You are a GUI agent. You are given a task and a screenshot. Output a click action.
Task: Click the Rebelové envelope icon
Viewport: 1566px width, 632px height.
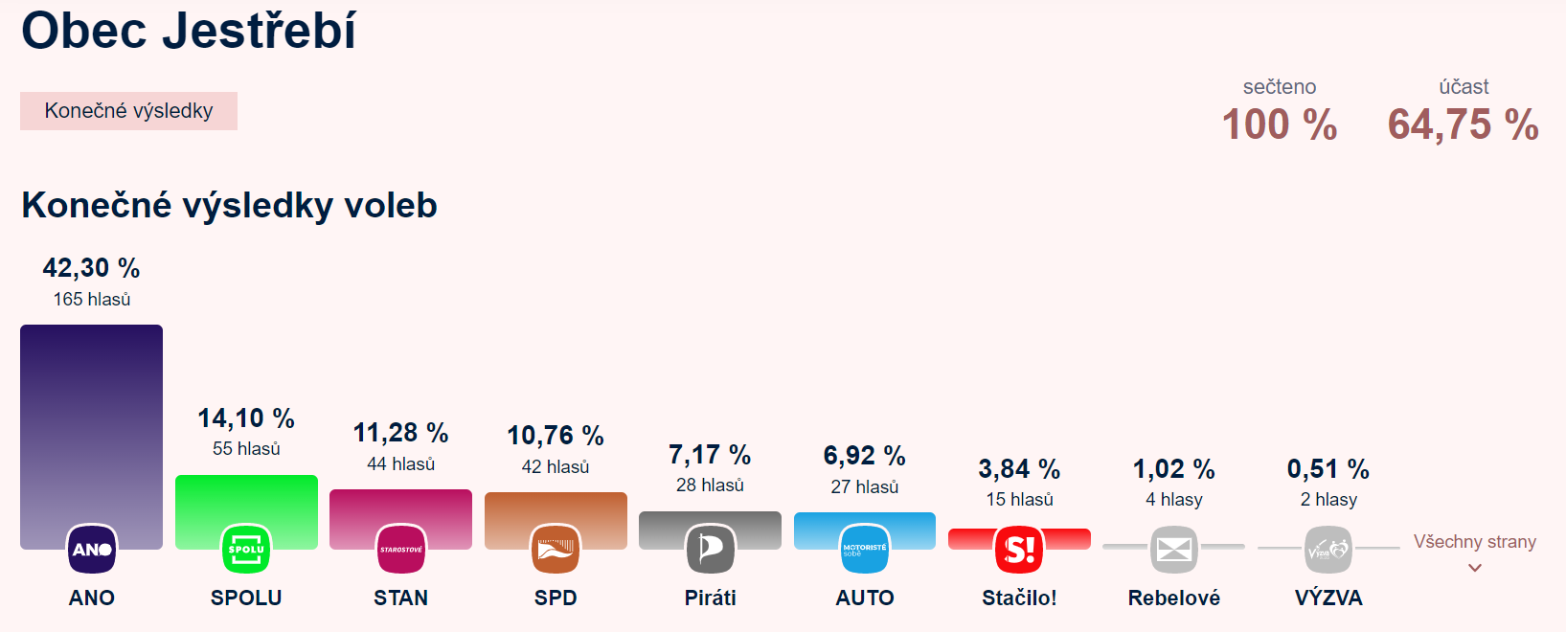click(1174, 550)
